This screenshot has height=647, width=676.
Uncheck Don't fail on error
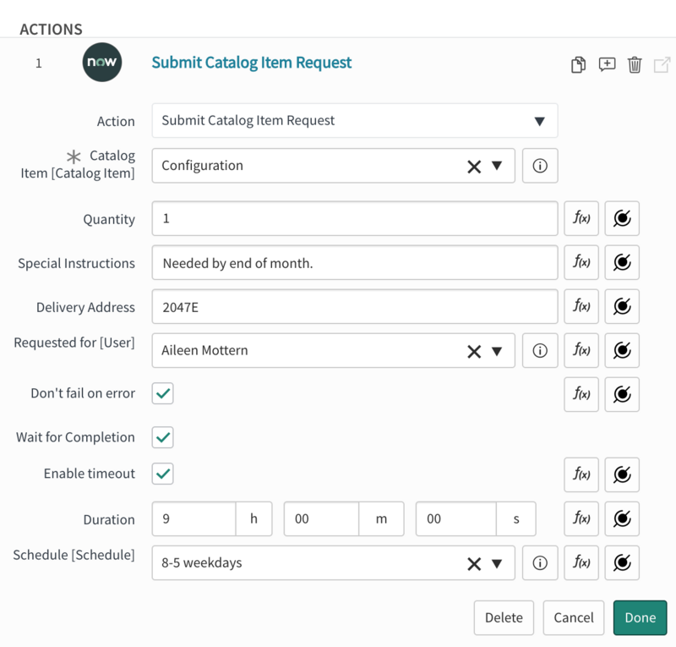coord(162,393)
